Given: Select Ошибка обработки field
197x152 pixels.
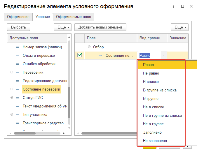Looking at the screenshot, I should (39, 64).
